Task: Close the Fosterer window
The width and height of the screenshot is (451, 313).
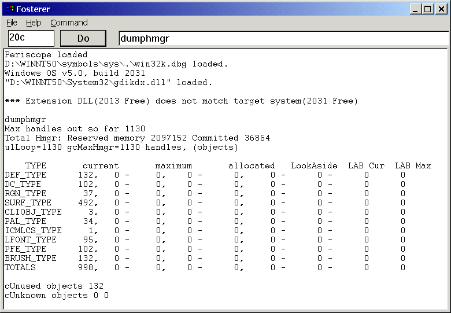Action: (x=441, y=9)
